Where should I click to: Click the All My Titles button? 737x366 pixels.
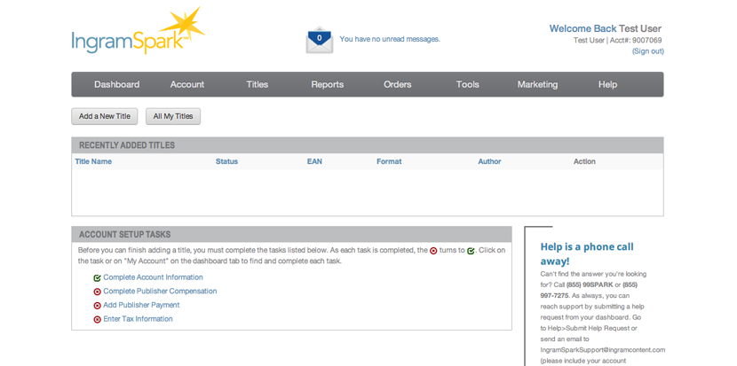173,116
